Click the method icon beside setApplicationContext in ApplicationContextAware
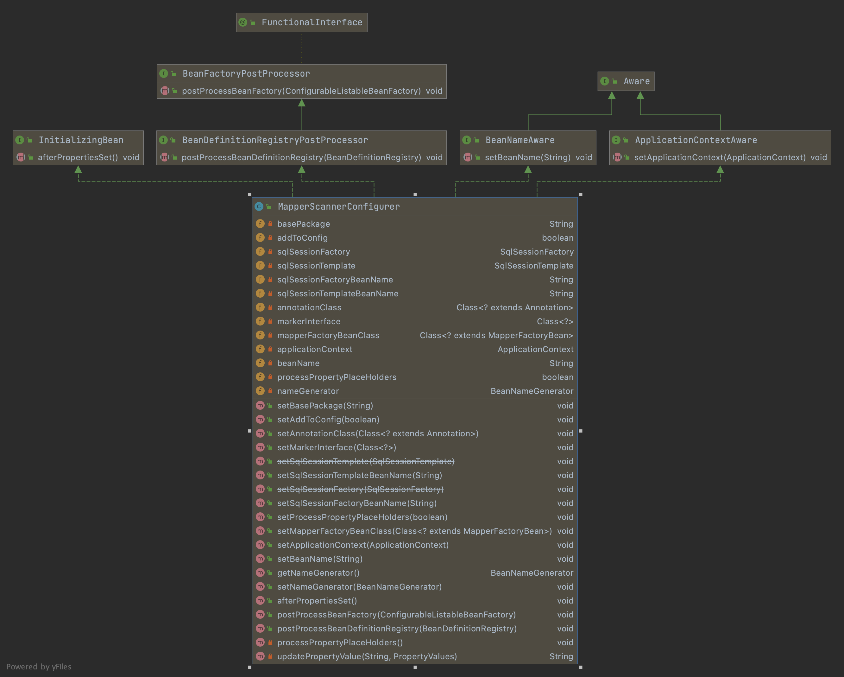Viewport: 844px width, 677px height. [617, 157]
